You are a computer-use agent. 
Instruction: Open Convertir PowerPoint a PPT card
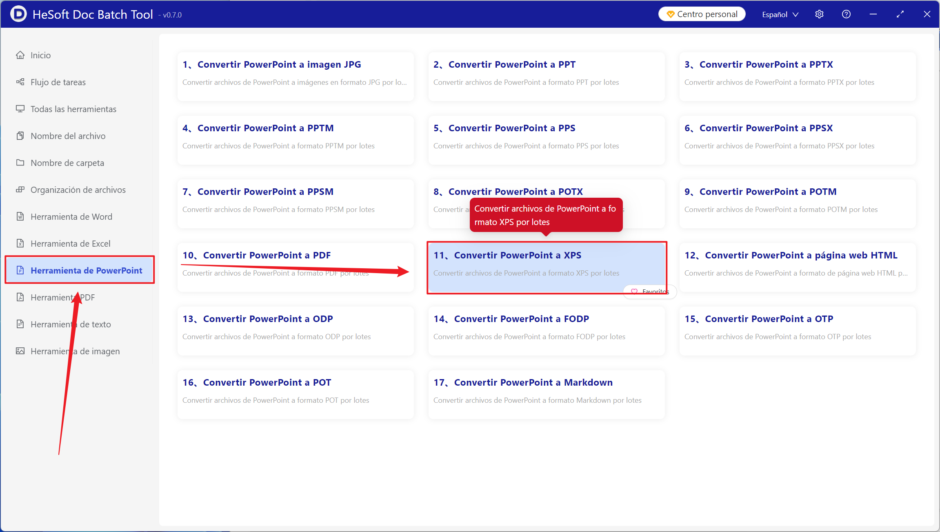pos(547,76)
